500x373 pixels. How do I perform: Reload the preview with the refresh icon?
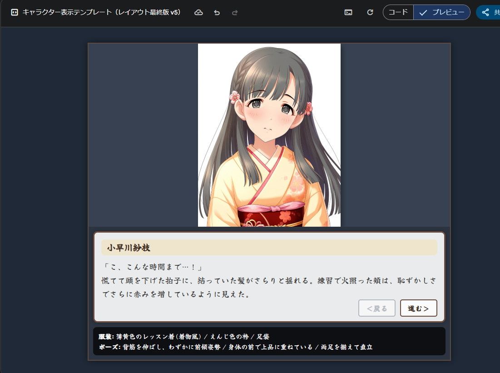[x=370, y=12]
